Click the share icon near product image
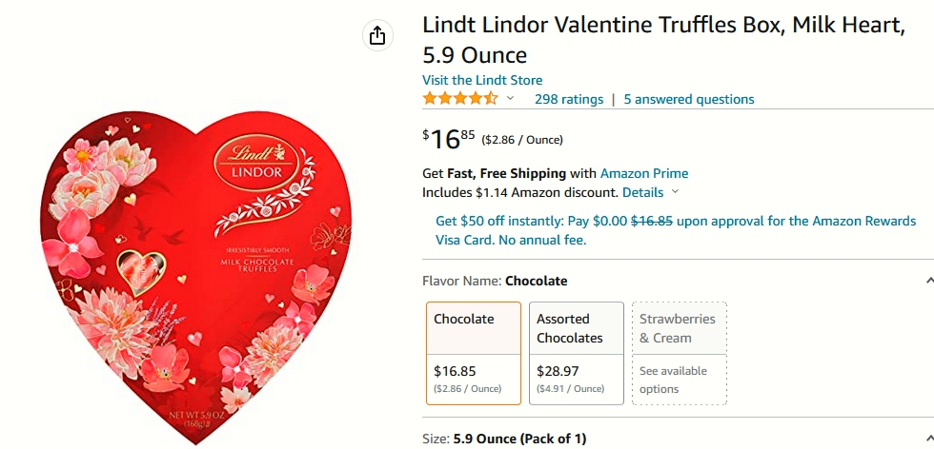The height and width of the screenshot is (449, 934). coord(377,36)
